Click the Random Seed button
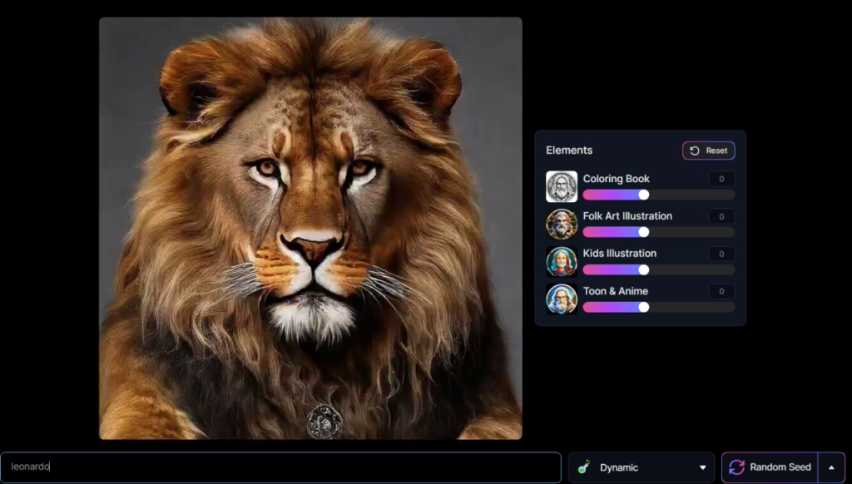 (x=770, y=467)
